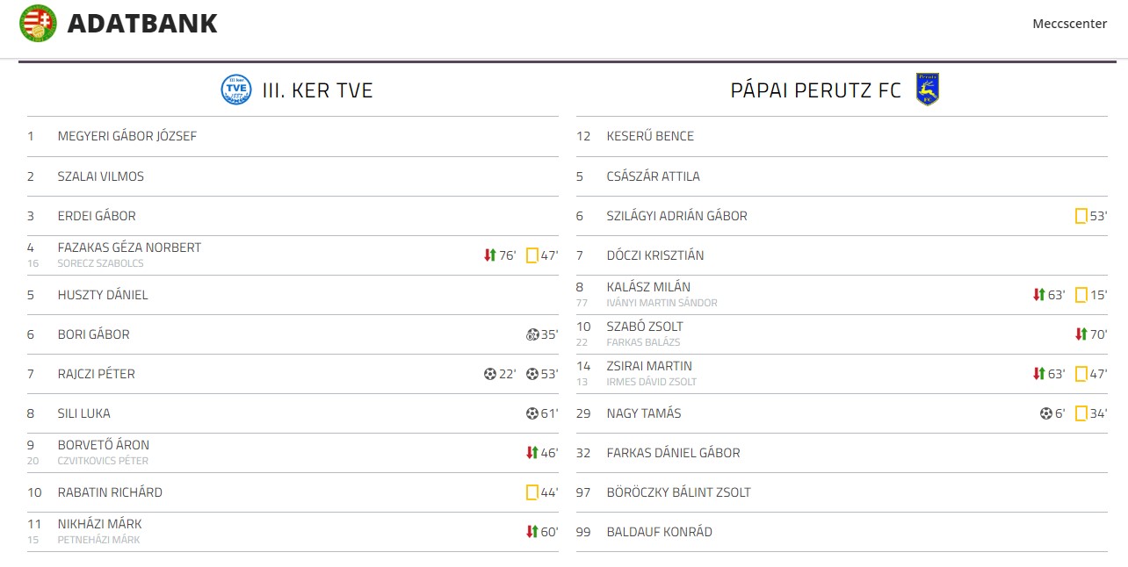Click Szabó Zsolt's 70' substitution arrows icon
This screenshot has width=1128, height=567.
[x=1081, y=334]
